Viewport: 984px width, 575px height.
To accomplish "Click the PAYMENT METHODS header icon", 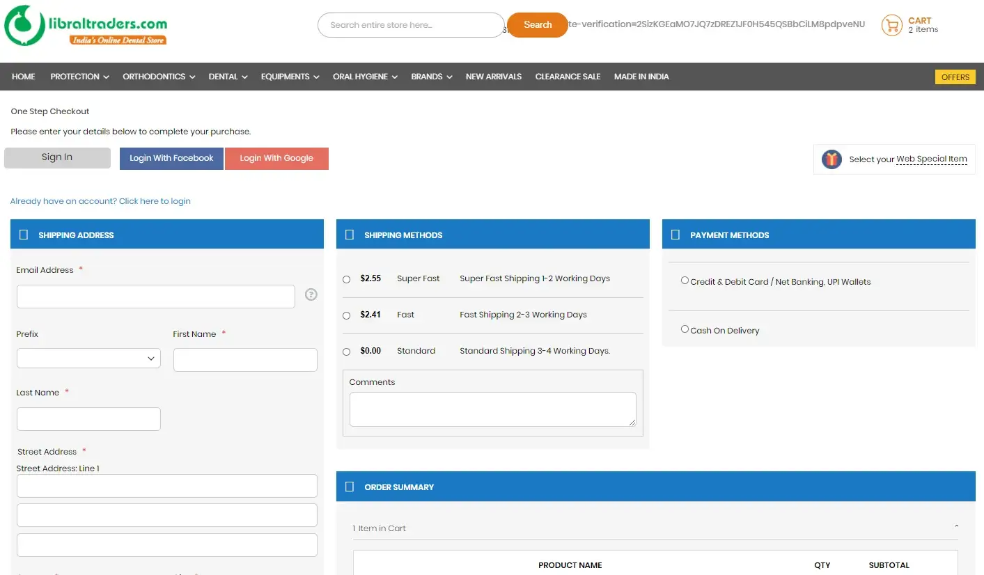I will click(675, 235).
